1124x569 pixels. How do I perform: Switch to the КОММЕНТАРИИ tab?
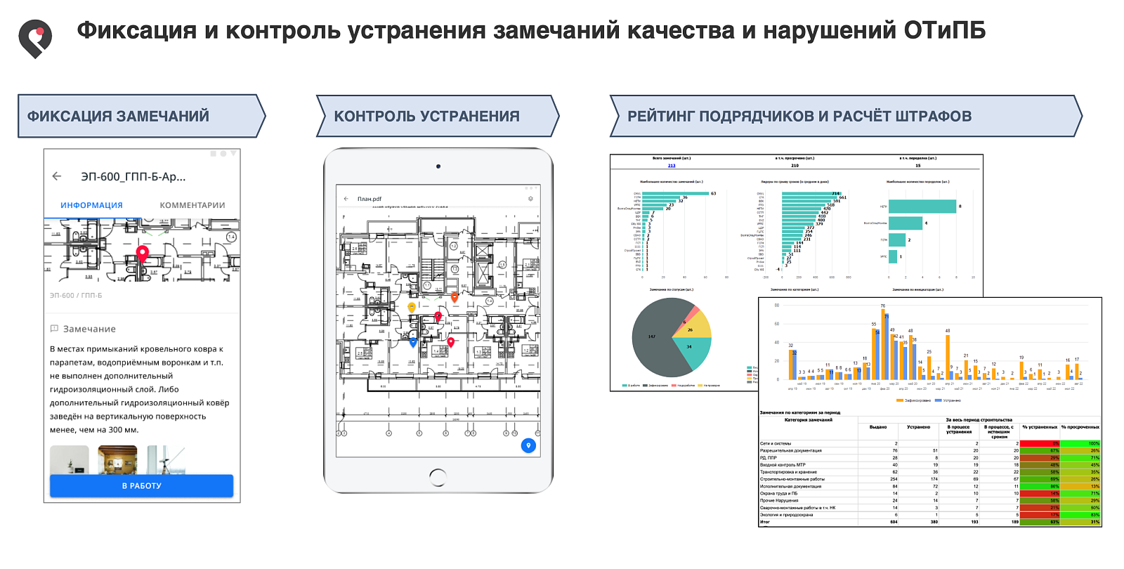tap(192, 205)
